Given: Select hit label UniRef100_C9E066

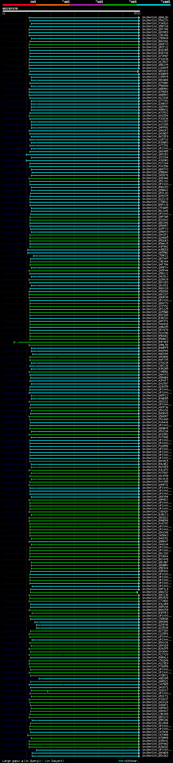Looking at the screenshot, I should 155,35.
